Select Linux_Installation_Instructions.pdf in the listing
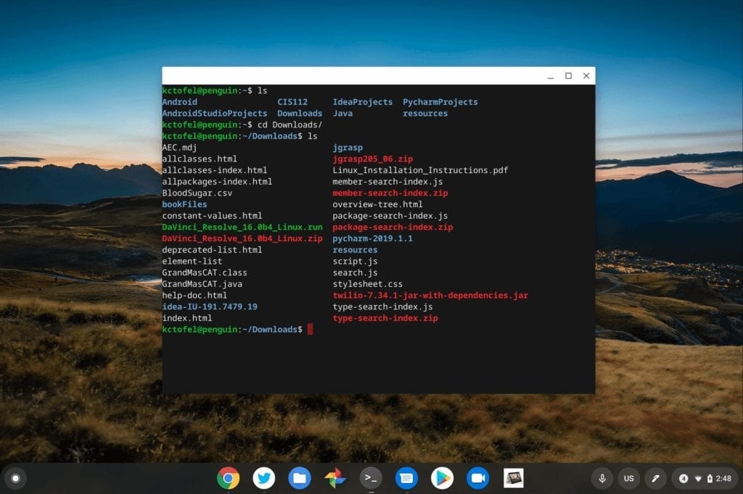Screen dimensions: 743x494 point(420,170)
